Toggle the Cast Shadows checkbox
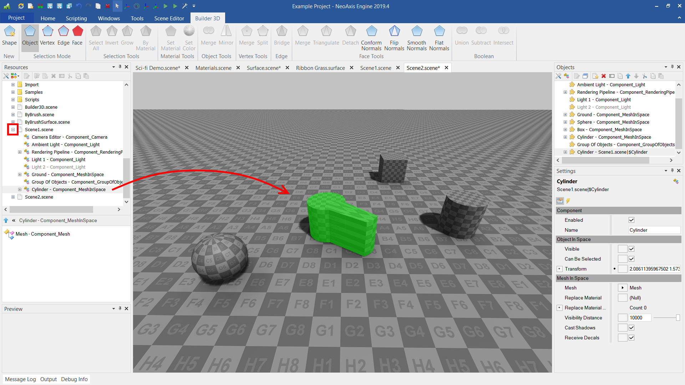685x385 pixels. 631,328
